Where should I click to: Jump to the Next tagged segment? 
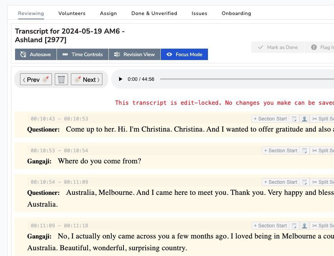87,79
